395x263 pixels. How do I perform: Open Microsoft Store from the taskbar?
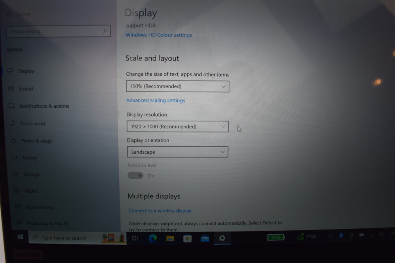click(187, 239)
